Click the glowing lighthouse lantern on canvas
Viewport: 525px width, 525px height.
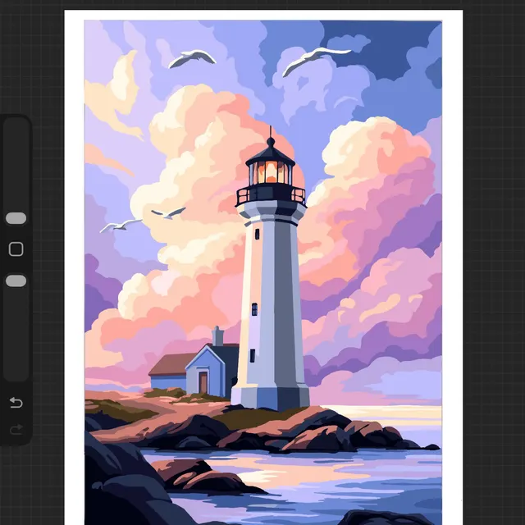270,172
